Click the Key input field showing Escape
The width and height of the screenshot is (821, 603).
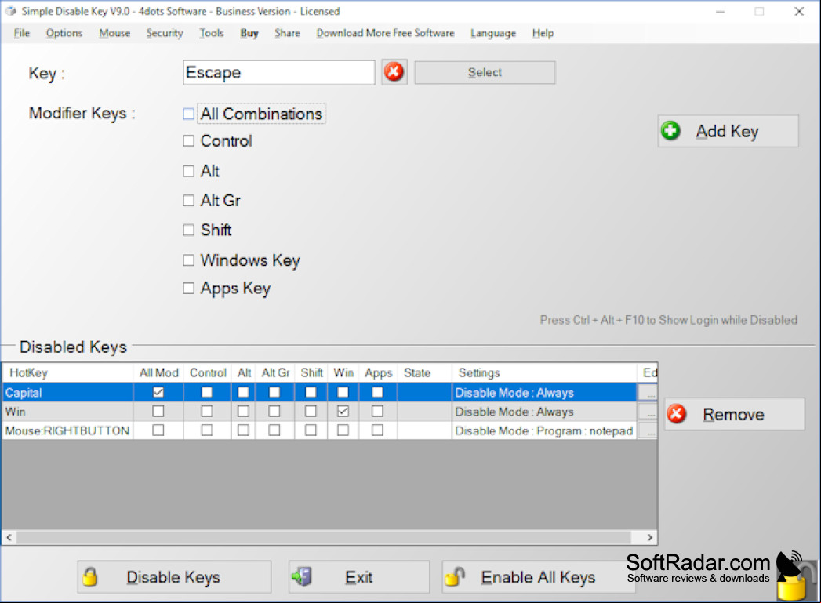point(279,72)
